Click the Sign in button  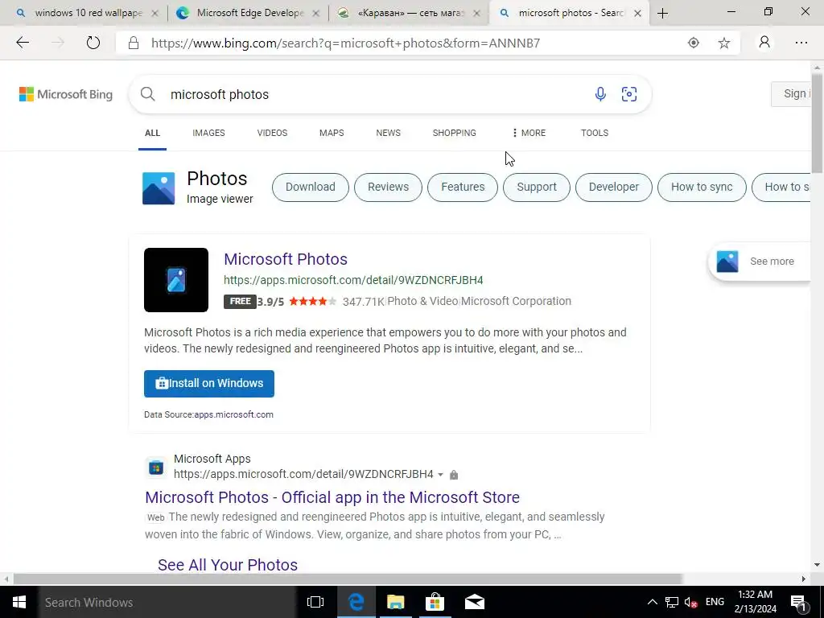pos(791,94)
